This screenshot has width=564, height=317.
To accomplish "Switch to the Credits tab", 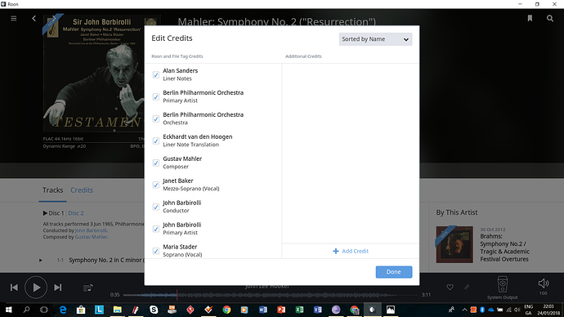I will point(82,190).
